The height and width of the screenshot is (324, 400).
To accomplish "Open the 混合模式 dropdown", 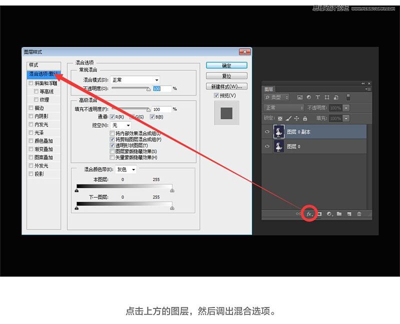I will [135, 80].
